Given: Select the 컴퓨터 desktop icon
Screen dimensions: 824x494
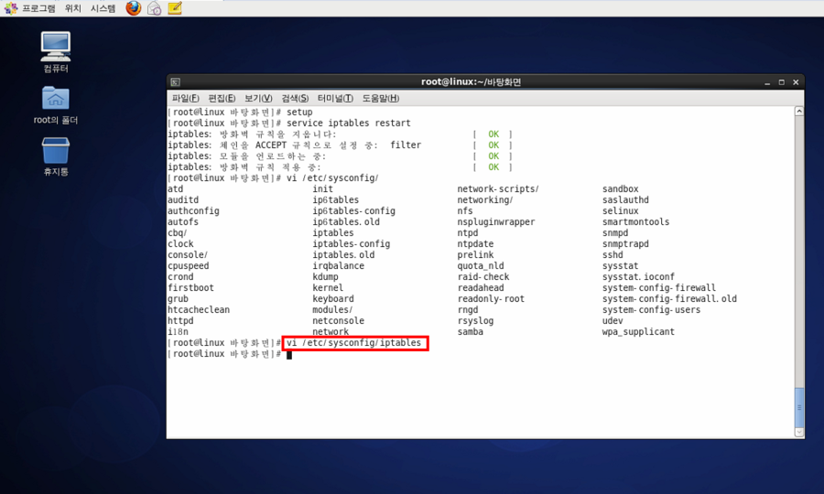Looking at the screenshot, I should 56,52.
